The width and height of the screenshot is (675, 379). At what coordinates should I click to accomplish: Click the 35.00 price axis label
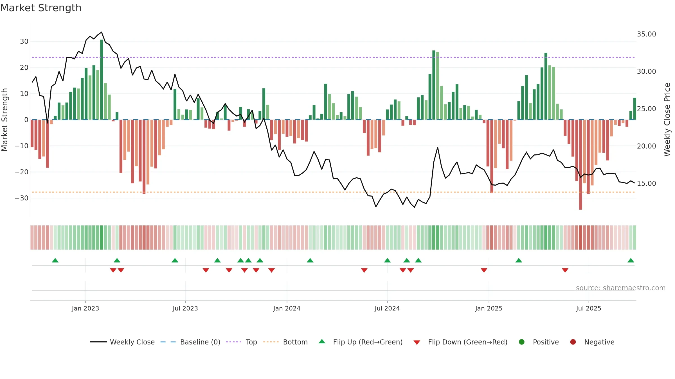[646, 34]
